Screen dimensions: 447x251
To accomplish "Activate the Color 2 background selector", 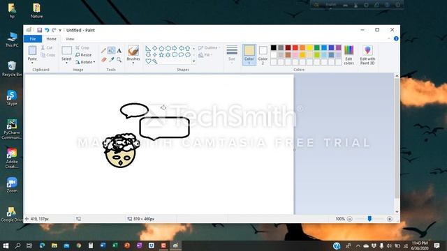I will (263, 55).
